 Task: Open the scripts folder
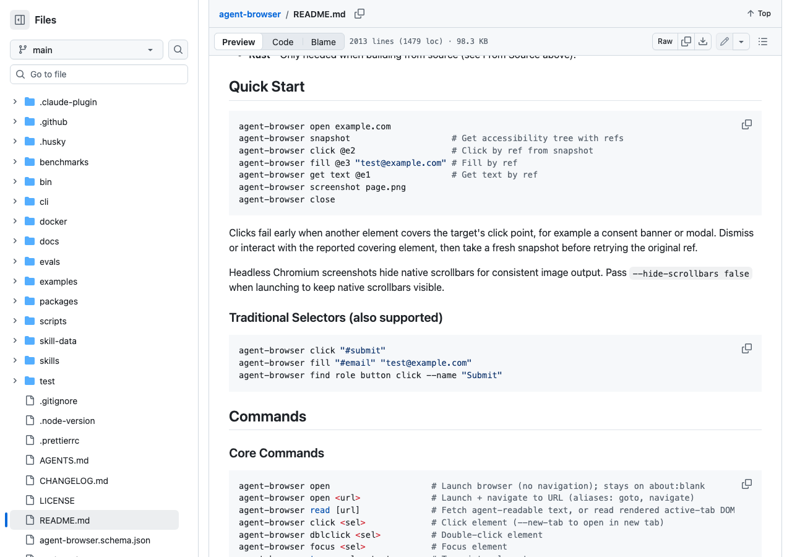coord(53,321)
